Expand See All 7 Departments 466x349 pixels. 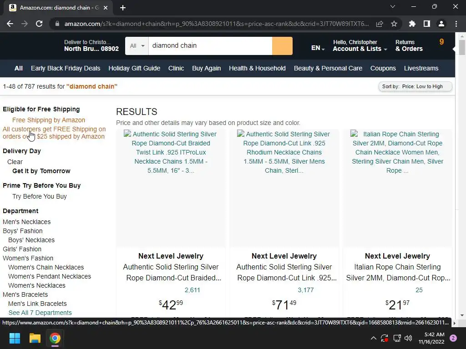pyautogui.click(x=40, y=313)
